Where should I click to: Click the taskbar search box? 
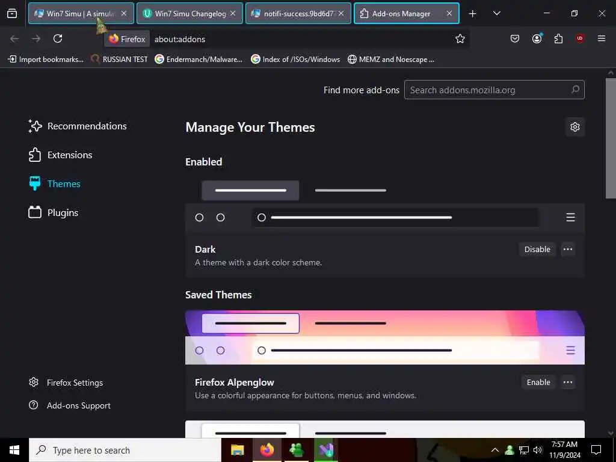point(125,450)
